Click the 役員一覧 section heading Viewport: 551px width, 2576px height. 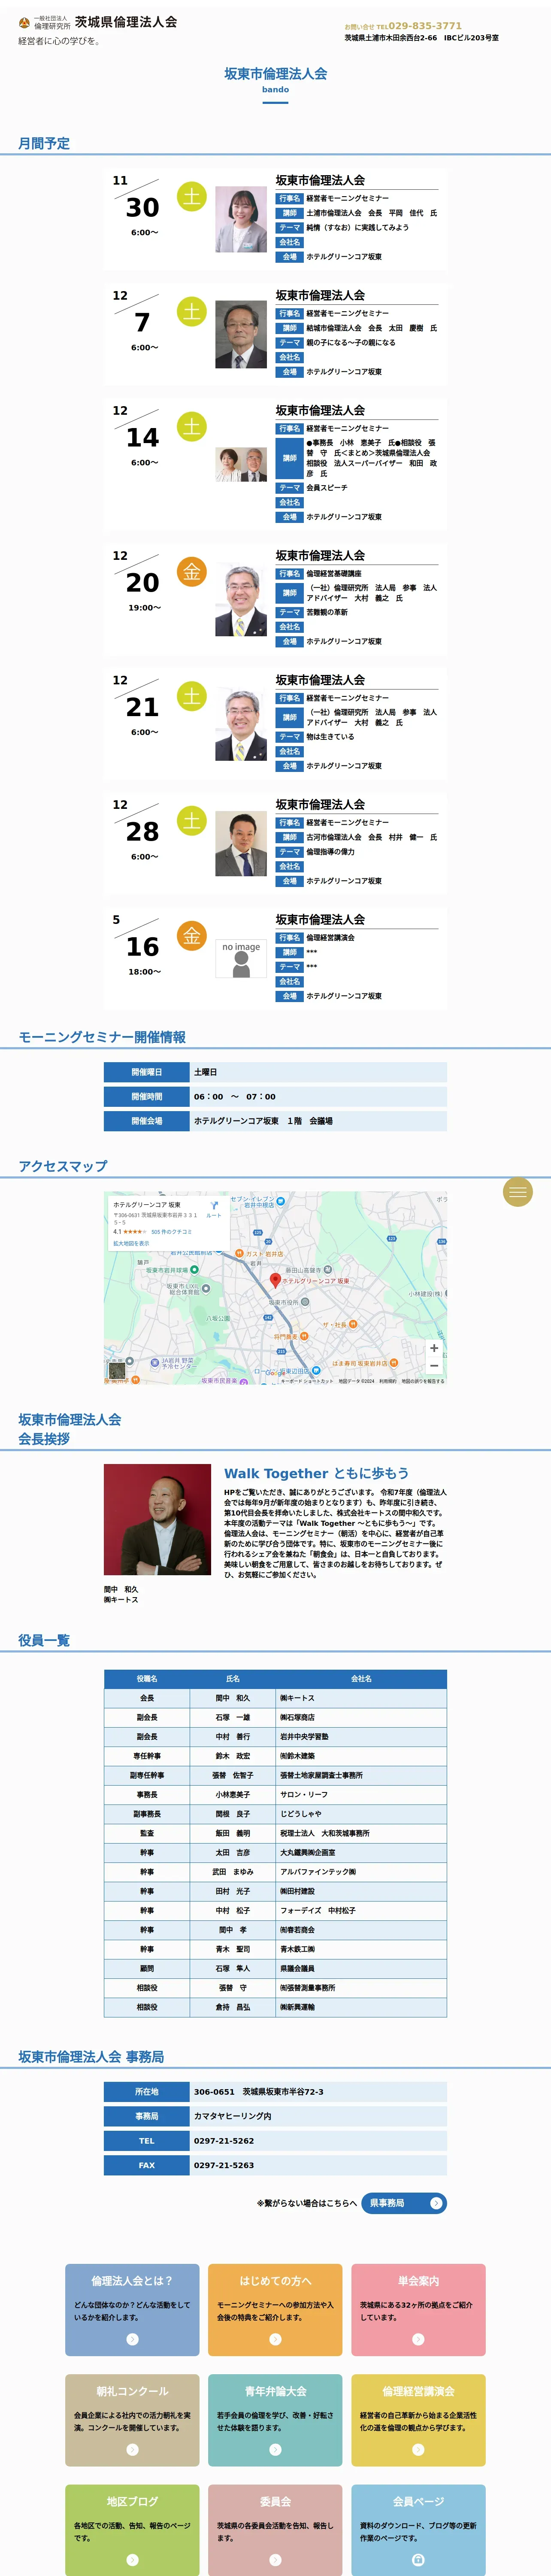(44, 1640)
